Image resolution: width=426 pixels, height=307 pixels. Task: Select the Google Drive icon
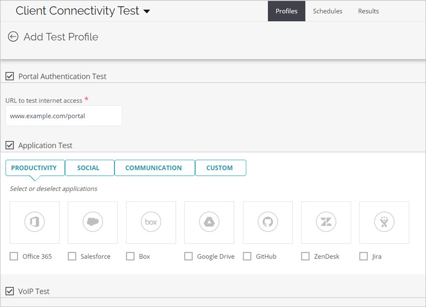pyautogui.click(x=209, y=222)
